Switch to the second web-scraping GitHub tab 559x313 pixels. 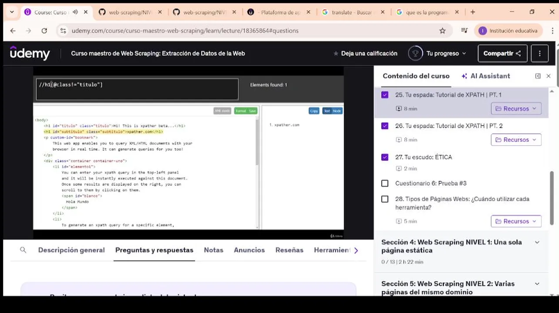(x=205, y=12)
